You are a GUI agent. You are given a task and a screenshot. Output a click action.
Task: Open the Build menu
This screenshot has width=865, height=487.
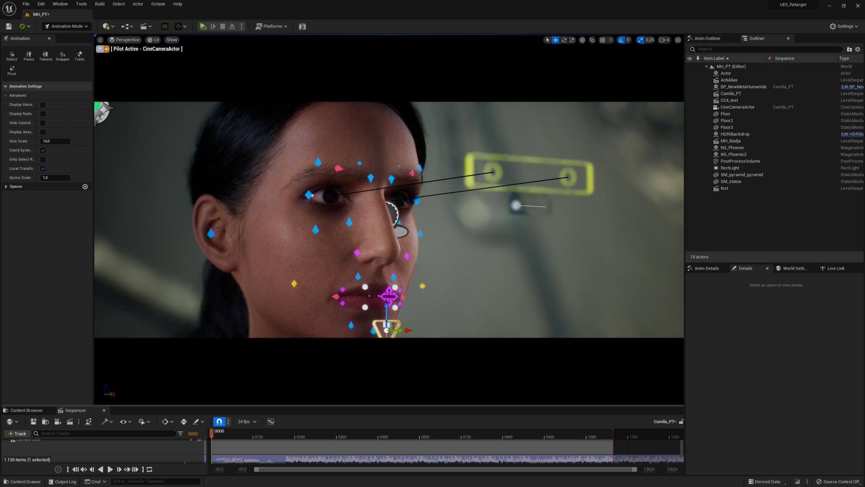coord(99,4)
